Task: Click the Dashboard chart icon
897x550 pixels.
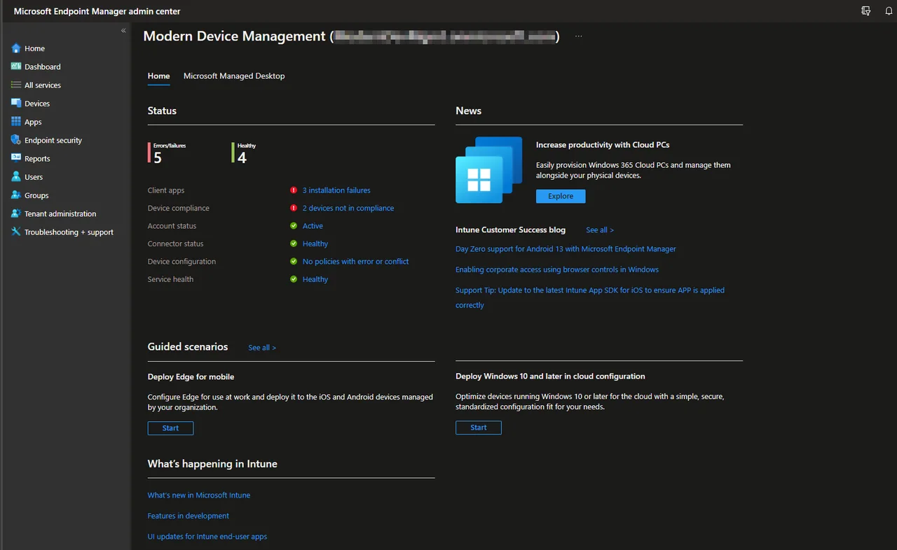Action: (x=16, y=66)
